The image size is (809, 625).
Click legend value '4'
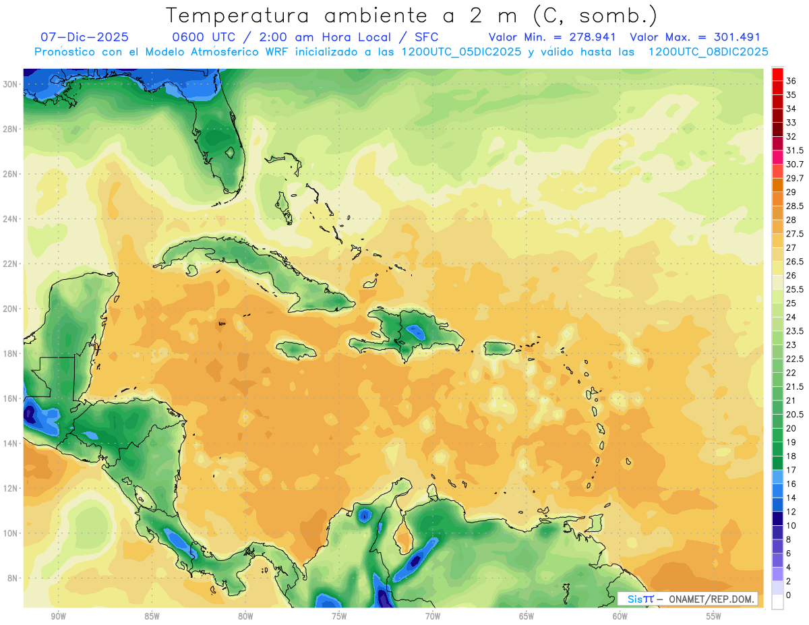point(789,567)
